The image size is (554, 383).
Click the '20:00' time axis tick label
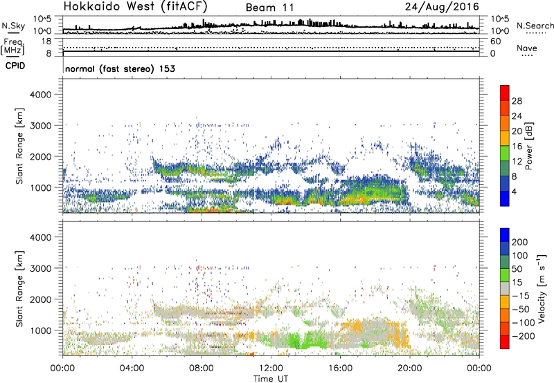(x=410, y=368)
